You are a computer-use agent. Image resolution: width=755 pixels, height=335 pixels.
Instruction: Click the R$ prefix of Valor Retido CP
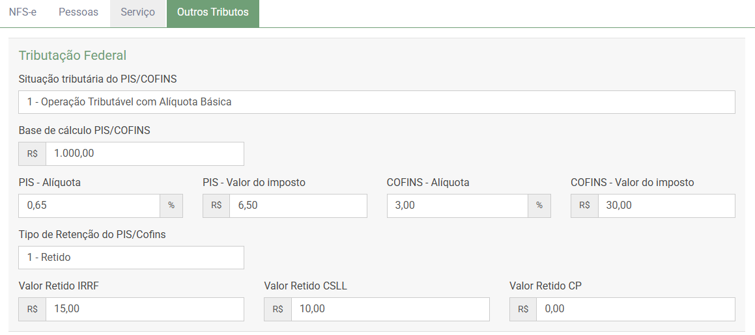pyautogui.click(x=523, y=309)
